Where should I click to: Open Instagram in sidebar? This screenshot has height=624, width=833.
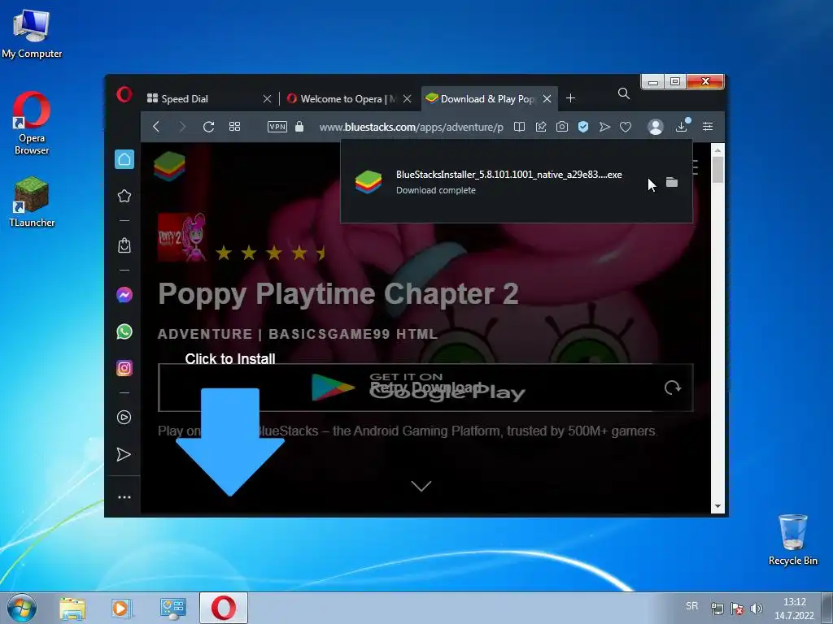pyautogui.click(x=124, y=368)
